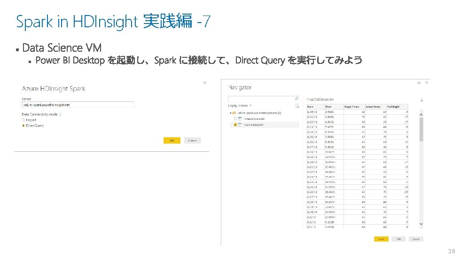The height and width of the screenshot is (259, 460).
Task: Click the Time column header
Action: pyautogui.click(x=334, y=107)
